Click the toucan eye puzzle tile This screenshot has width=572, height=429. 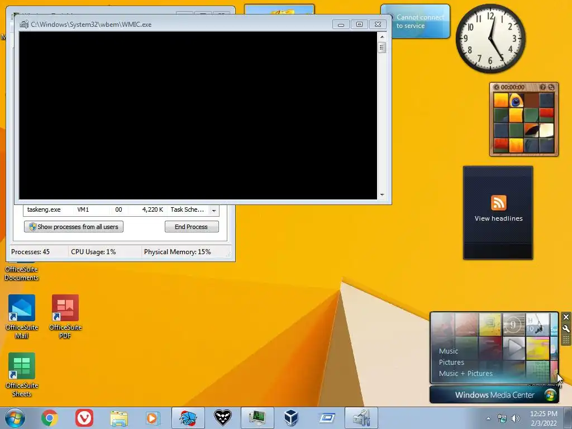[x=516, y=101]
